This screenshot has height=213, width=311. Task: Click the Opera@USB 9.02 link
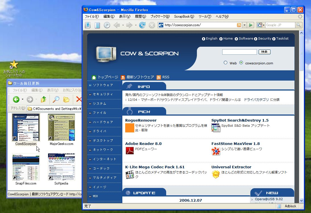pos(269,199)
